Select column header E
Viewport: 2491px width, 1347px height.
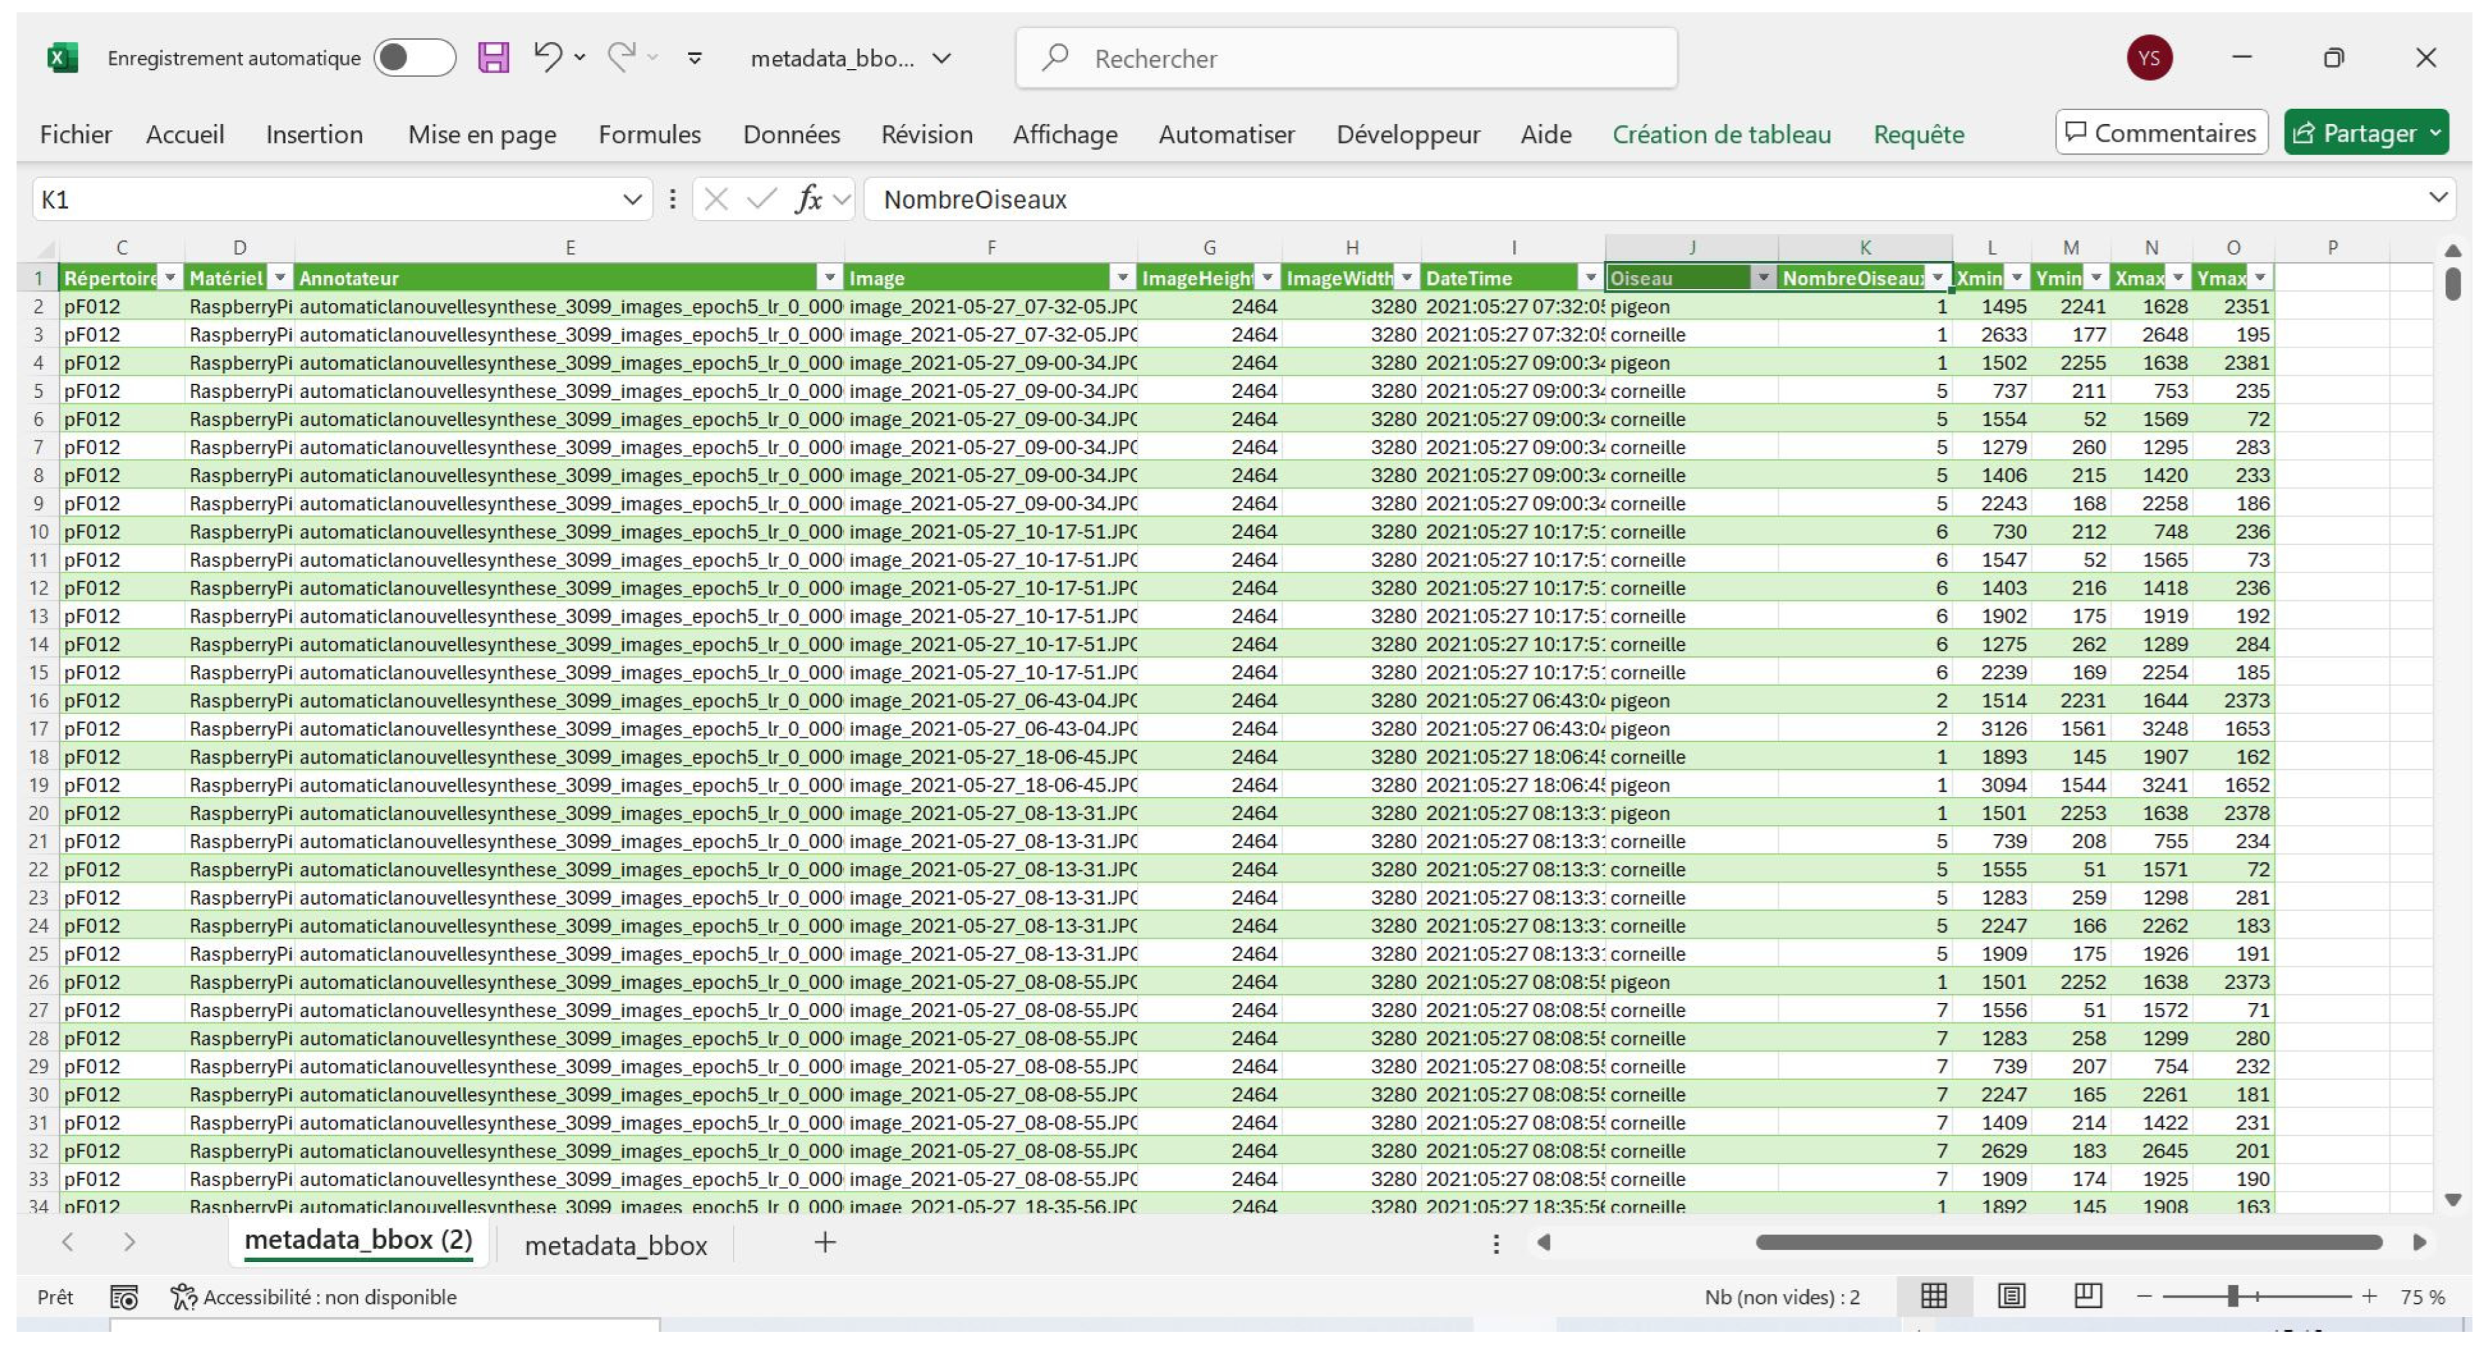[569, 248]
